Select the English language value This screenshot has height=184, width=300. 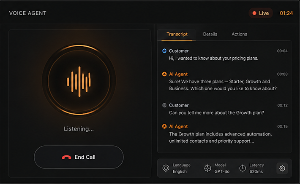(180, 171)
